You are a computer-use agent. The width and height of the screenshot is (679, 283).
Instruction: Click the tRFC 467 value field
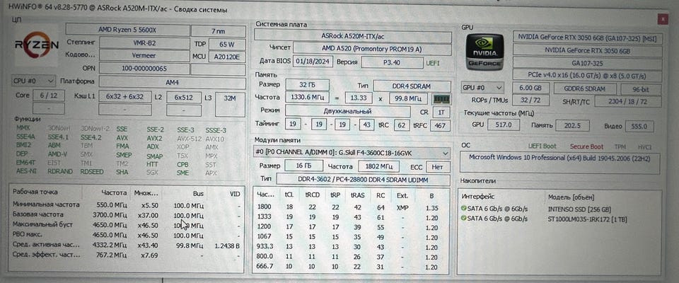point(441,125)
